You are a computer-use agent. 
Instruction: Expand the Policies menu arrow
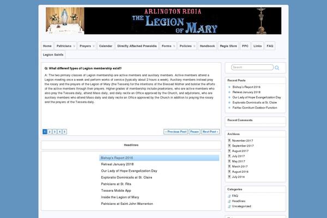(194, 46)
